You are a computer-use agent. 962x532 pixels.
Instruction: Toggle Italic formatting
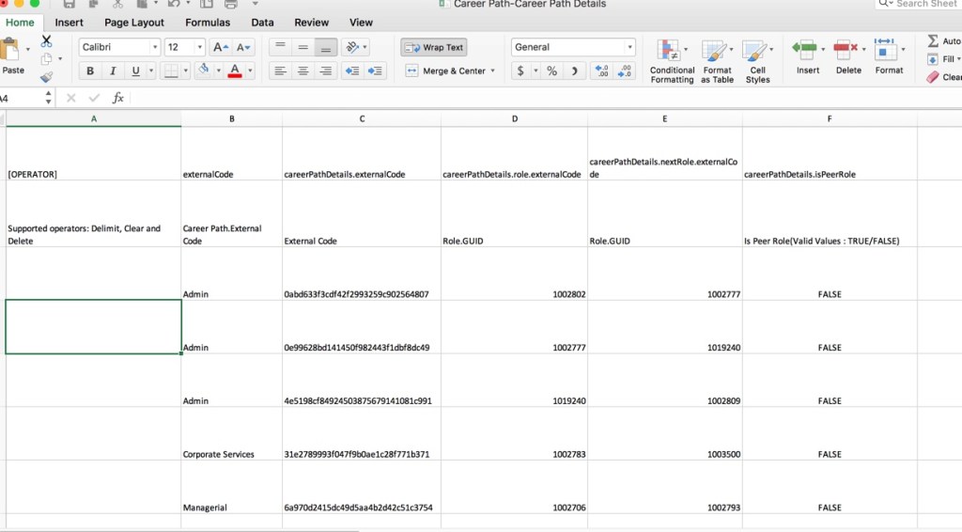[113, 70]
